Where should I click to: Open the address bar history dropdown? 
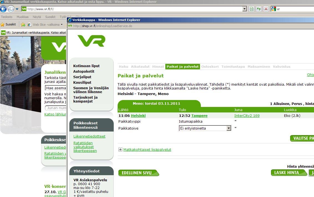[x=244, y=9]
